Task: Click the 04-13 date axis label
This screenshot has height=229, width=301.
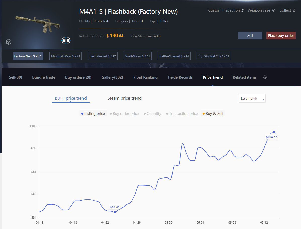Action: point(39,223)
